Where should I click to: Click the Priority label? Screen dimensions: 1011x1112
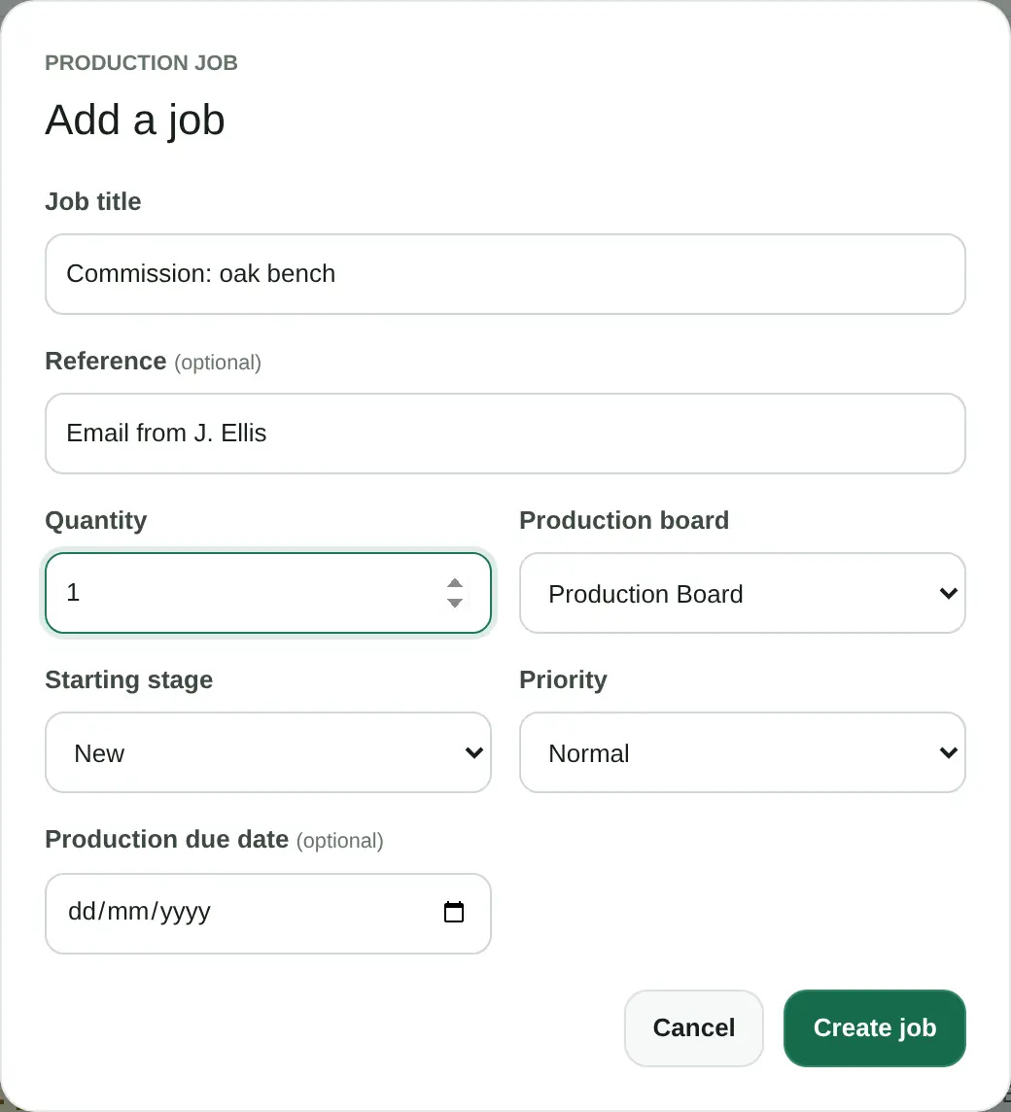click(563, 680)
